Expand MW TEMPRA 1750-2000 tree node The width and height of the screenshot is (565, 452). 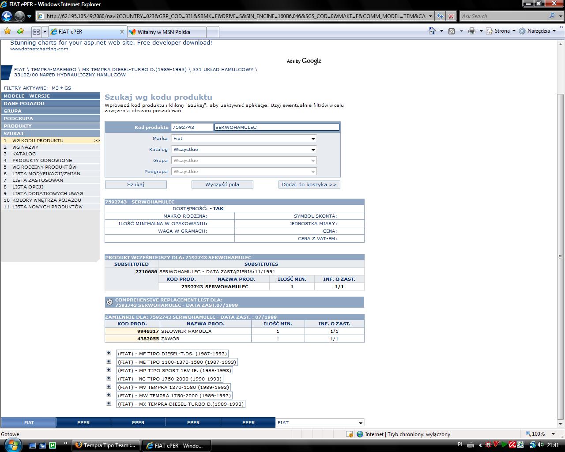(x=109, y=395)
